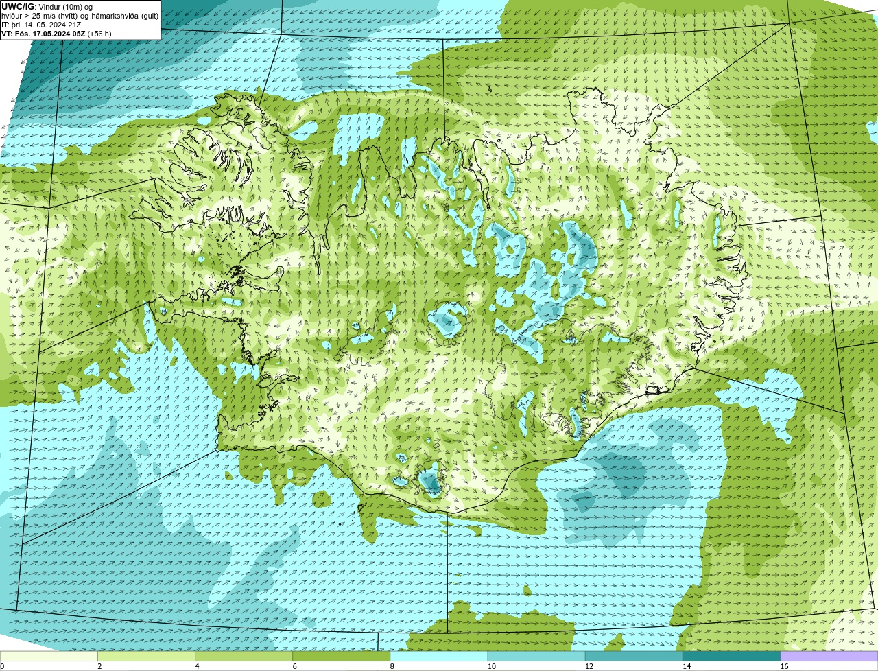Screen dimensions: 878x671
Task: Click the initial time "IT: þri. 14. 05. 2024 21Z"
Action: tap(41, 24)
